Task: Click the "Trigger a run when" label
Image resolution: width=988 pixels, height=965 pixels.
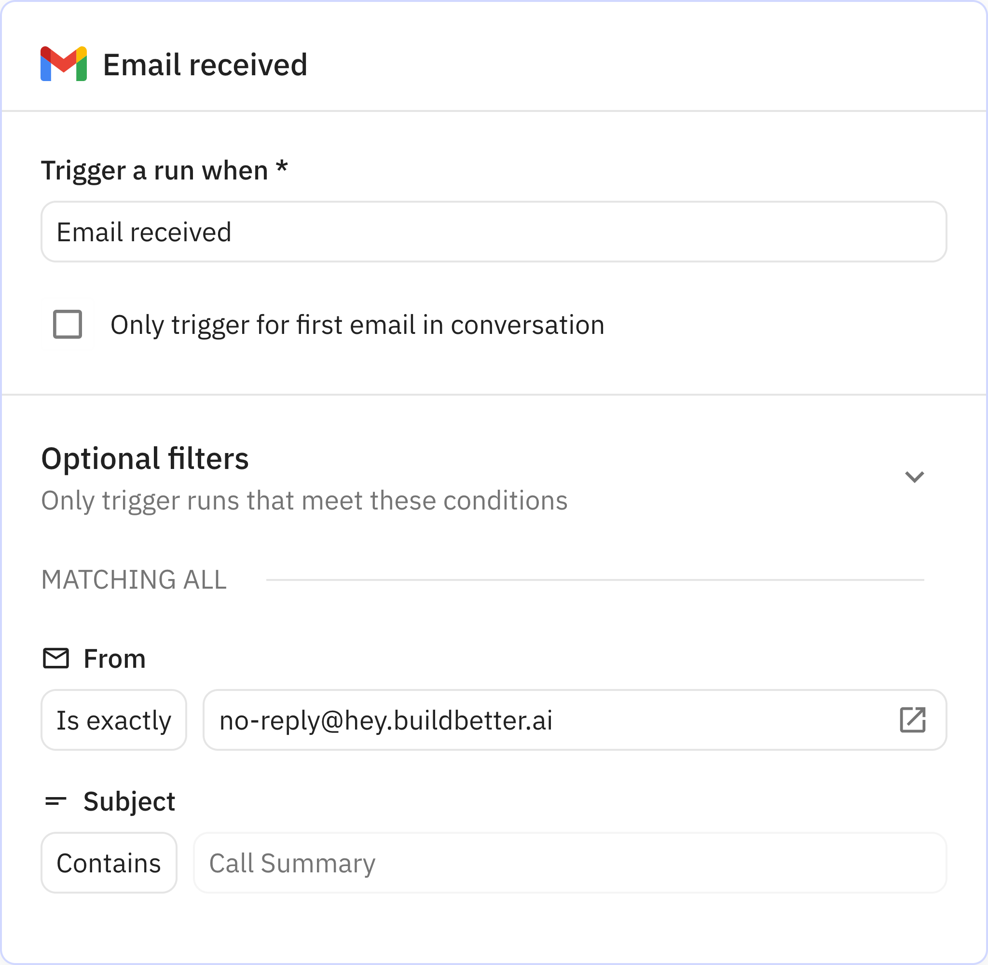Action: coord(163,170)
